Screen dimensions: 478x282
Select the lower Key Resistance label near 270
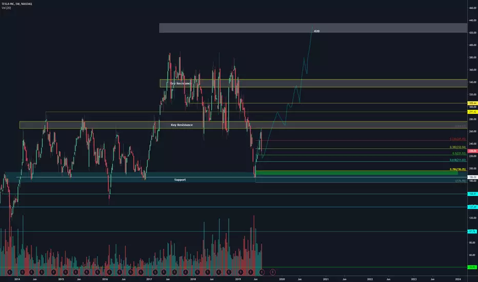(182, 125)
